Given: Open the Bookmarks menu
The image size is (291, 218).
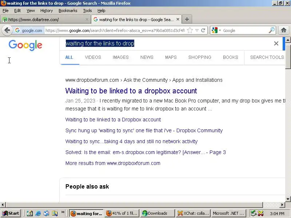Looking at the screenshot, I should [68, 11].
